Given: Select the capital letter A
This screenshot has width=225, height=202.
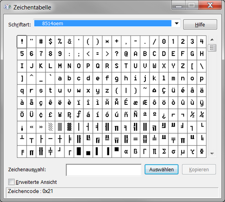Looking at the screenshot, I should tap(135, 54).
